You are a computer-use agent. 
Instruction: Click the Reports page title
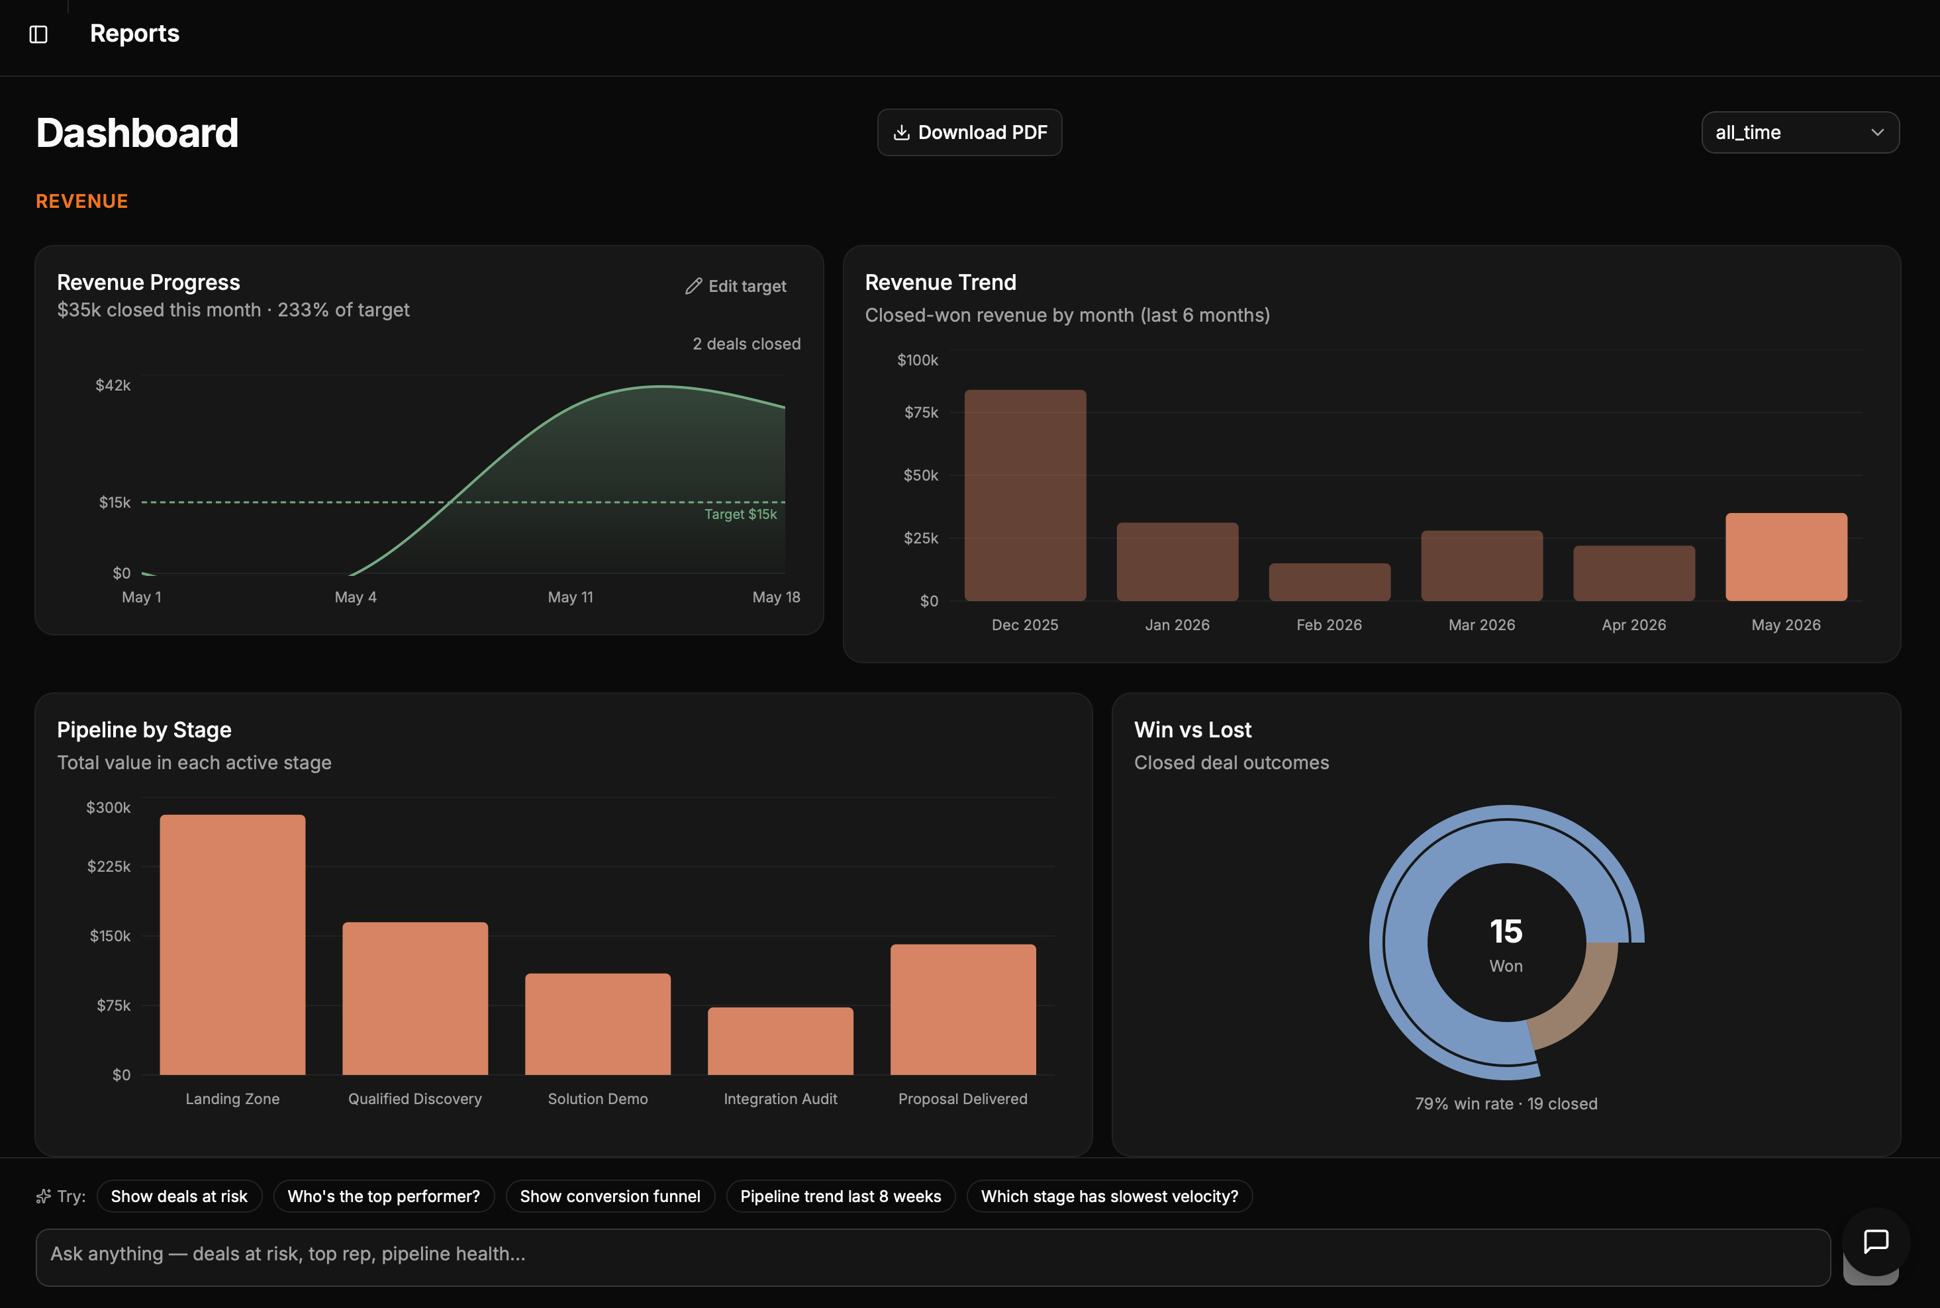(134, 33)
